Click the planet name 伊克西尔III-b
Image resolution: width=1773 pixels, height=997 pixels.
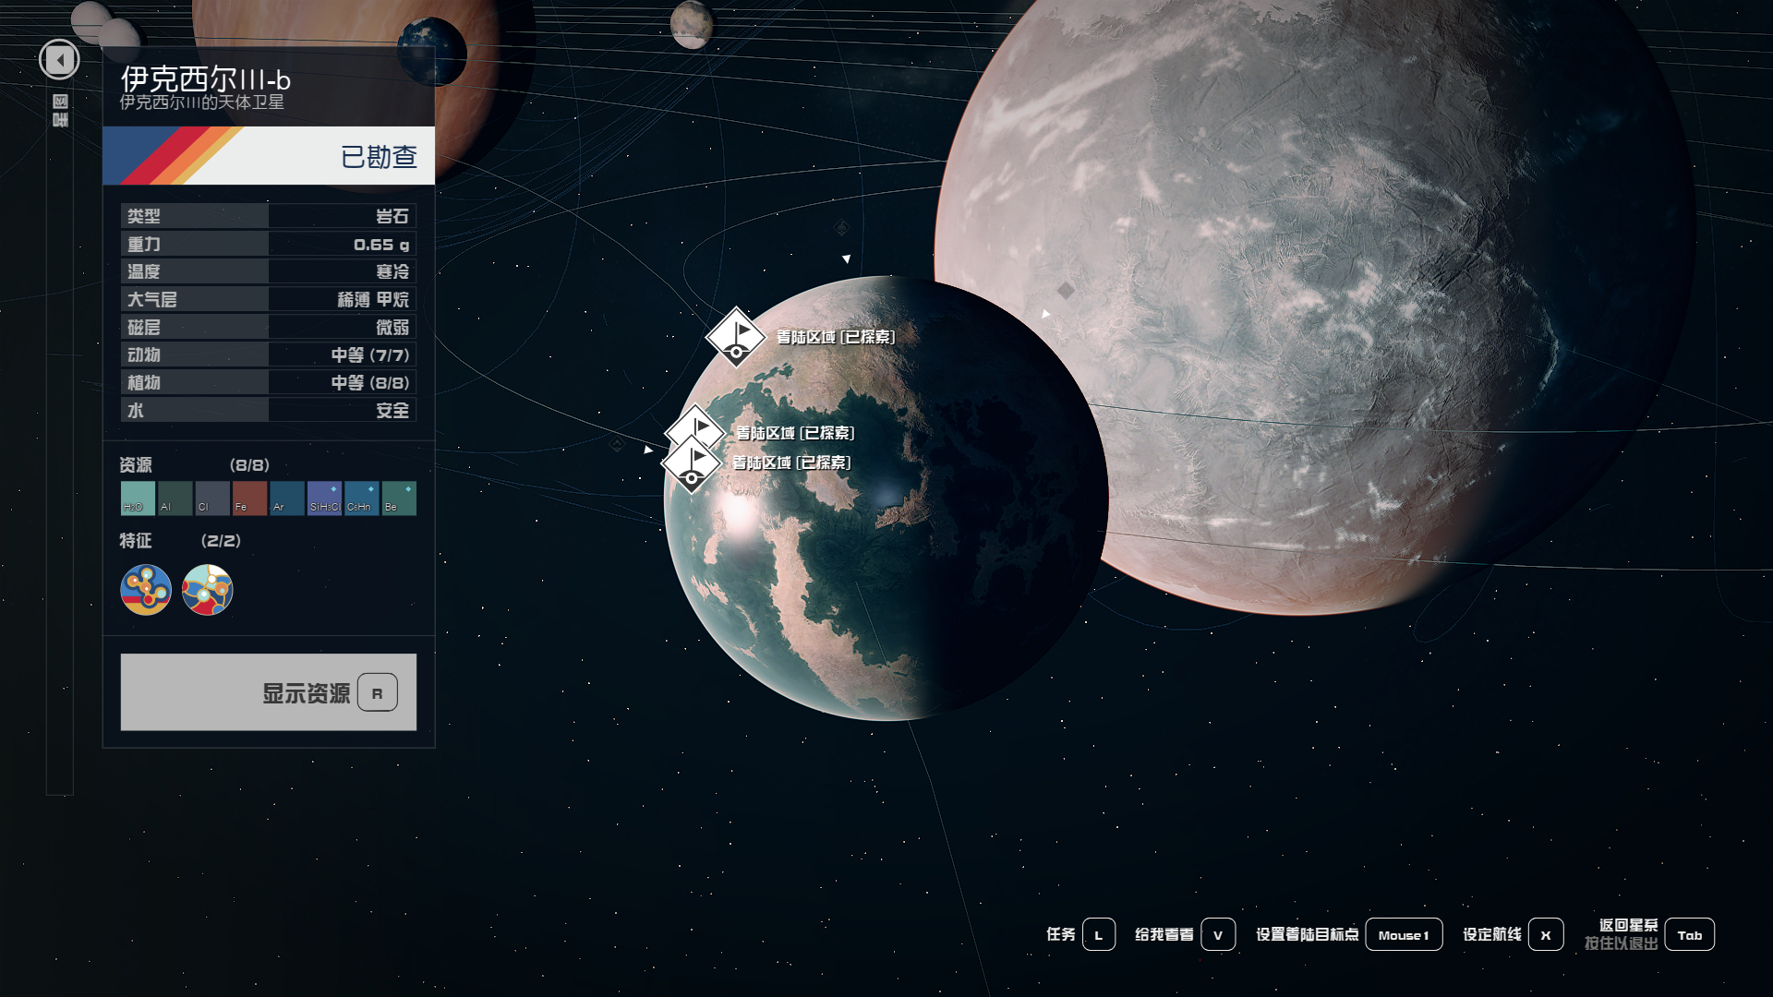(x=206, y=78)
